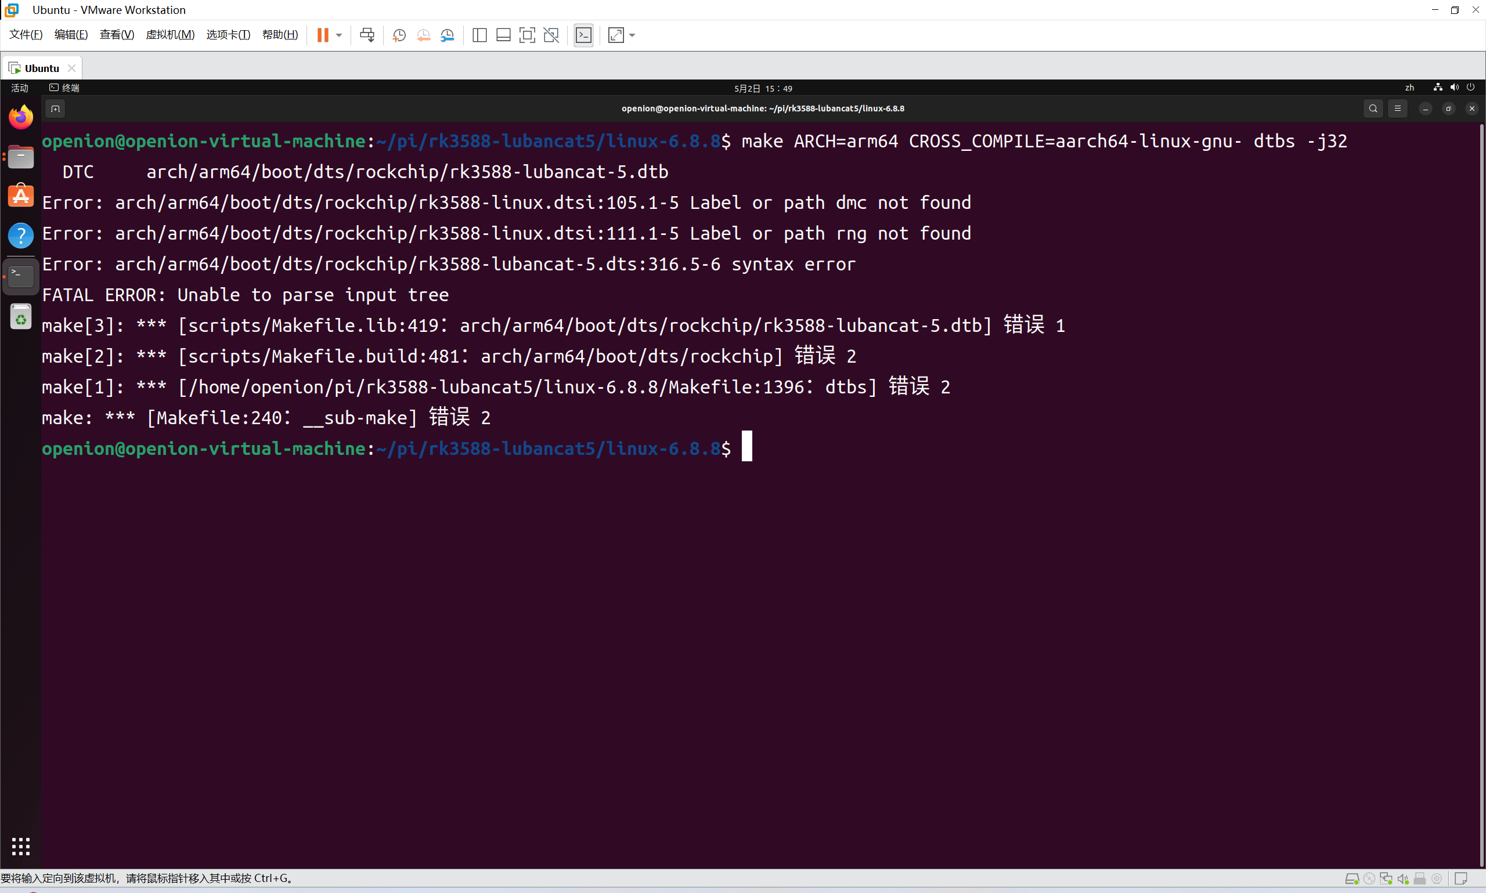Click the Terminal icon in the dock
Viewport: 1486px width, 893px height.
(x=20, y=276)
